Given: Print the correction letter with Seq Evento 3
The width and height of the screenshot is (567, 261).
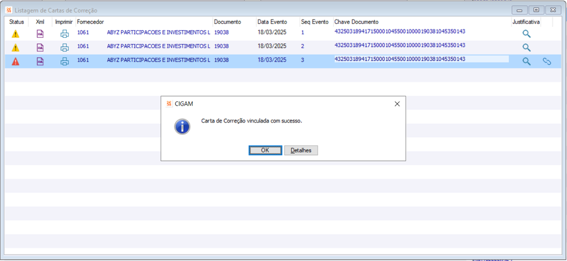Looking at the screenshot, I should [64, 62].
